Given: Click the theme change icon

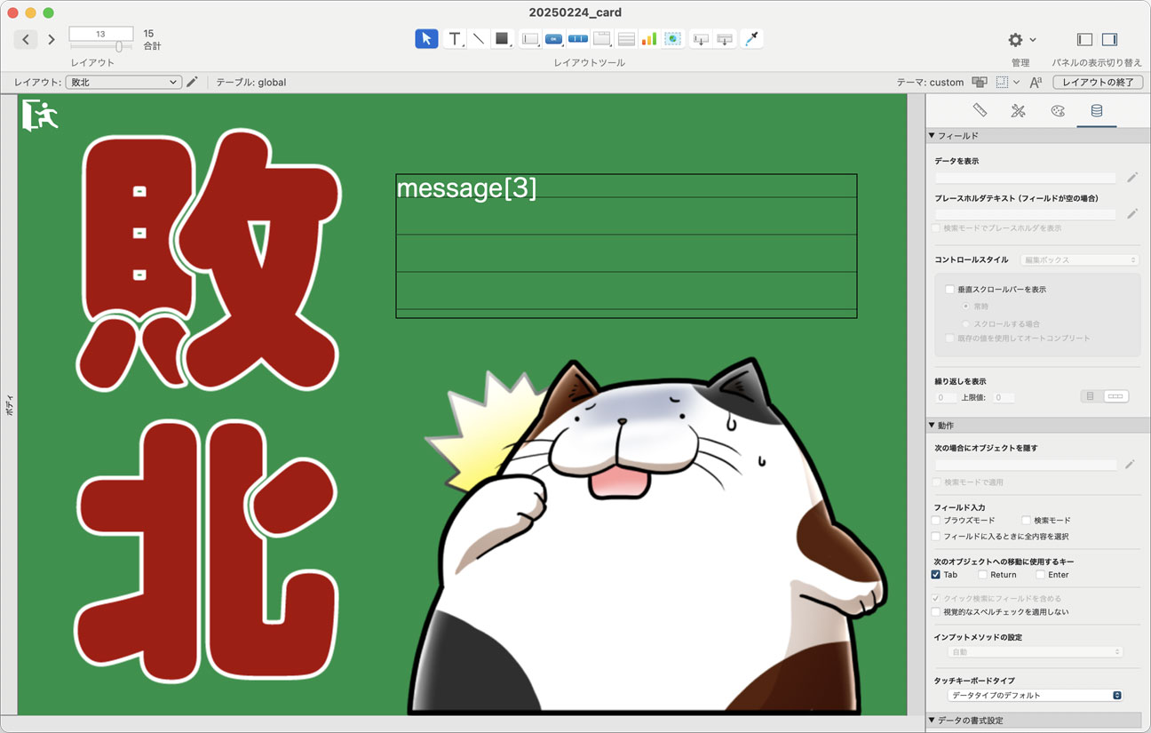Looking at the screenshot, I should coord(980,82).
